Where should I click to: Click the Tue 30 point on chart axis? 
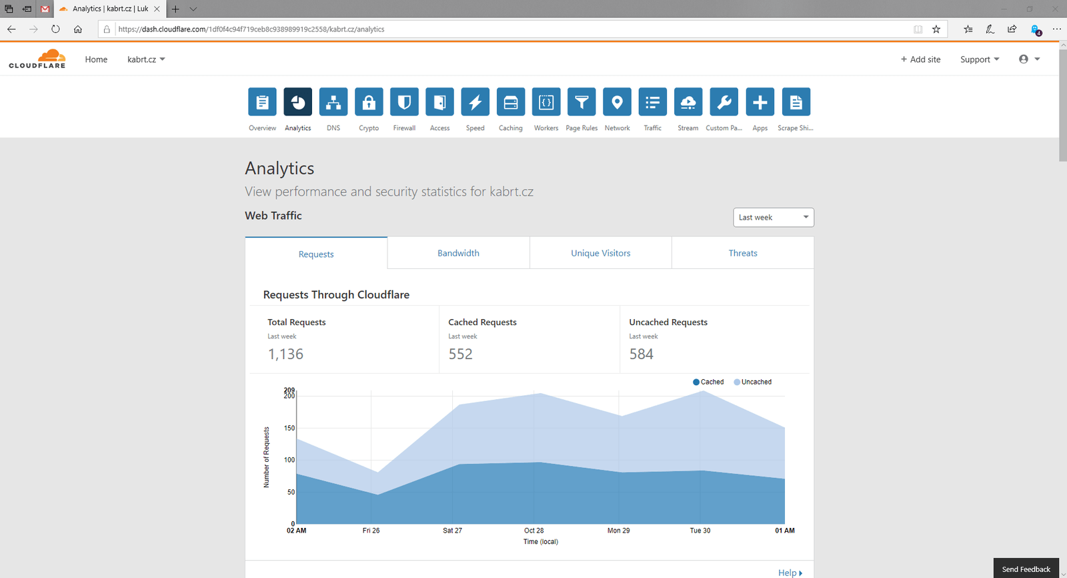700,531
